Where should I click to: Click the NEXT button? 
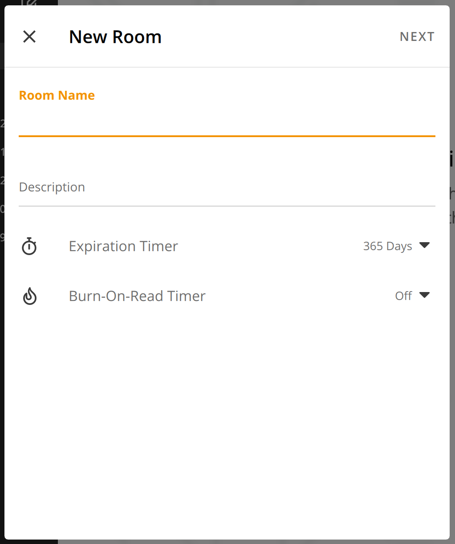tap(417, 37)
